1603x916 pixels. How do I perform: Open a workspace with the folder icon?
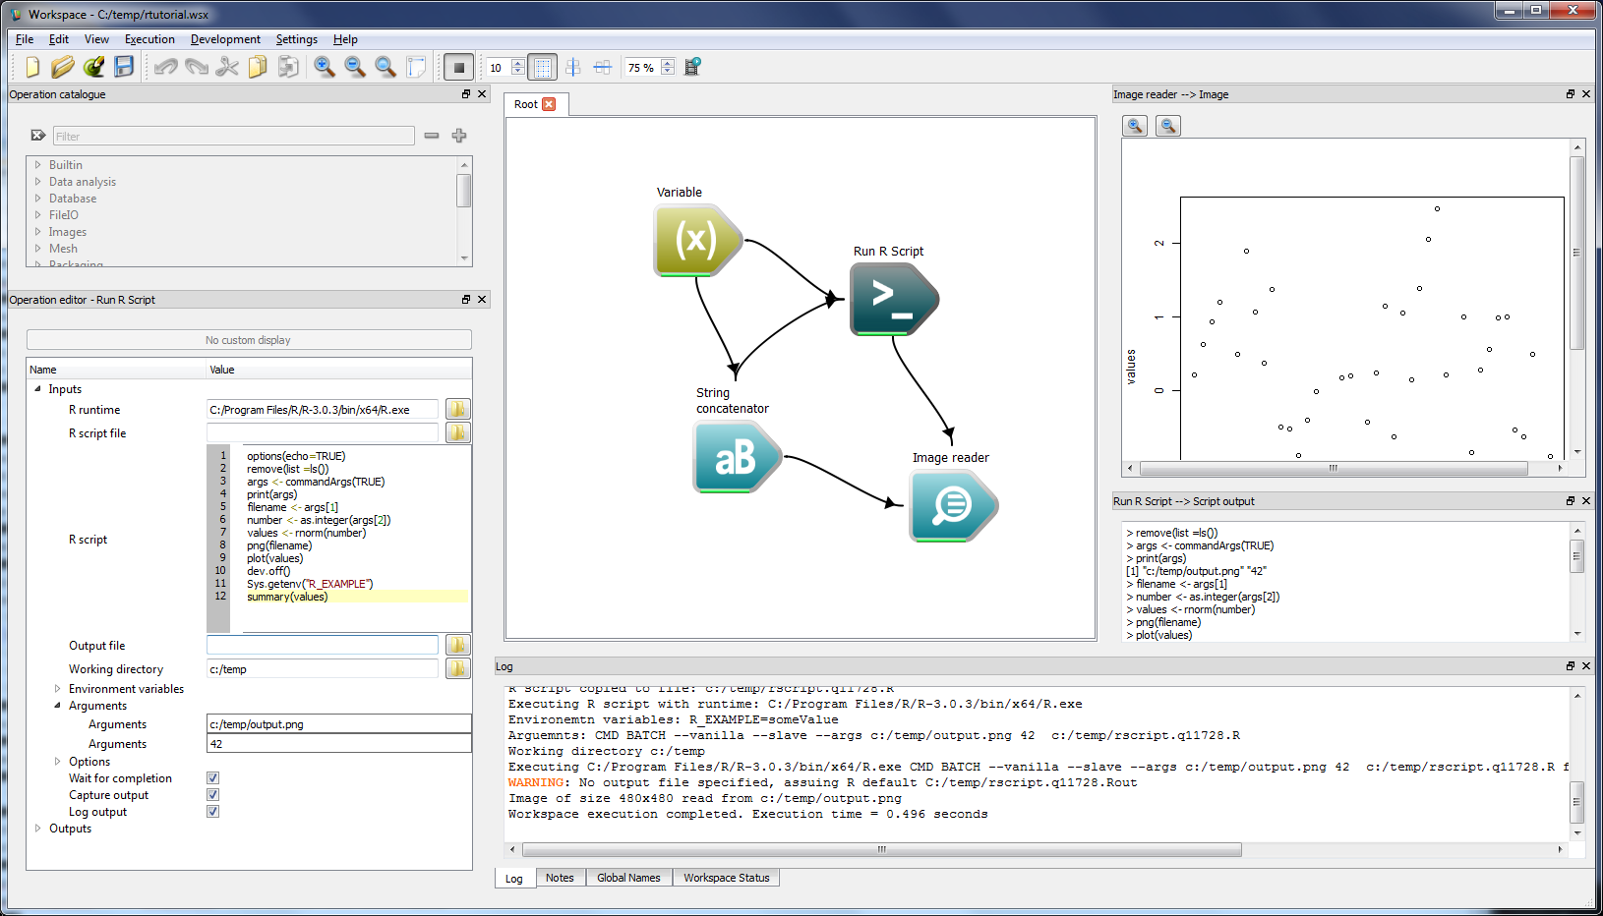tap(62, 67)
